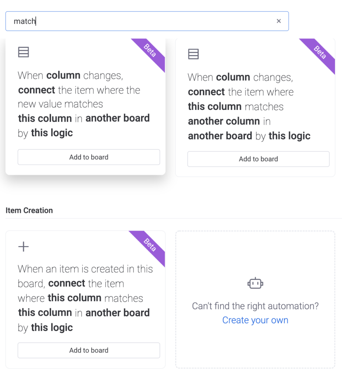Add the "new value matches" automation to board
This screenshot has height=379, width=342.
89,157
